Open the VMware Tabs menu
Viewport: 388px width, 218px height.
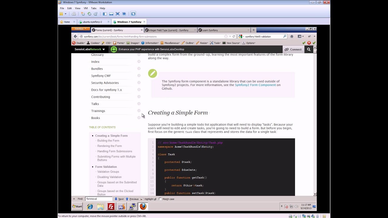click(94, 8)
